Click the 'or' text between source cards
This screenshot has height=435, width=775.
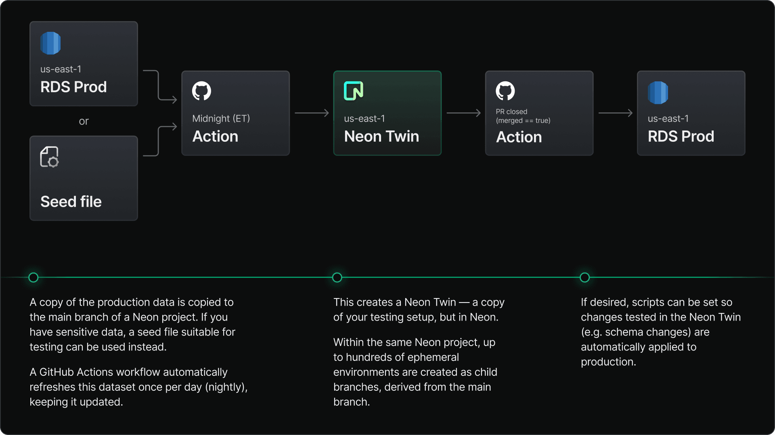tap(84, 121)
